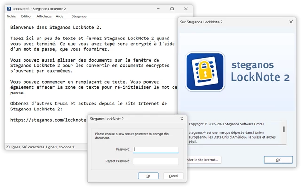Click status bar text '20 lignes, 616 caractères'
301x187 pixels.
click(25, 147)
